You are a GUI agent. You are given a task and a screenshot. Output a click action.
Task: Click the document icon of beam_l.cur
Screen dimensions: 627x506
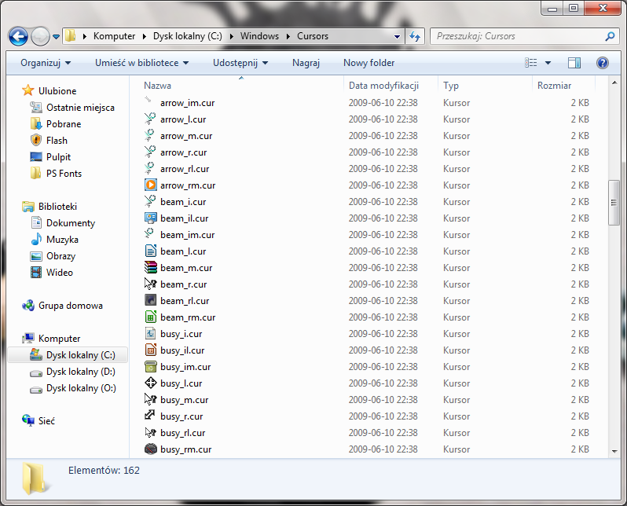click(x=150, y=251)
